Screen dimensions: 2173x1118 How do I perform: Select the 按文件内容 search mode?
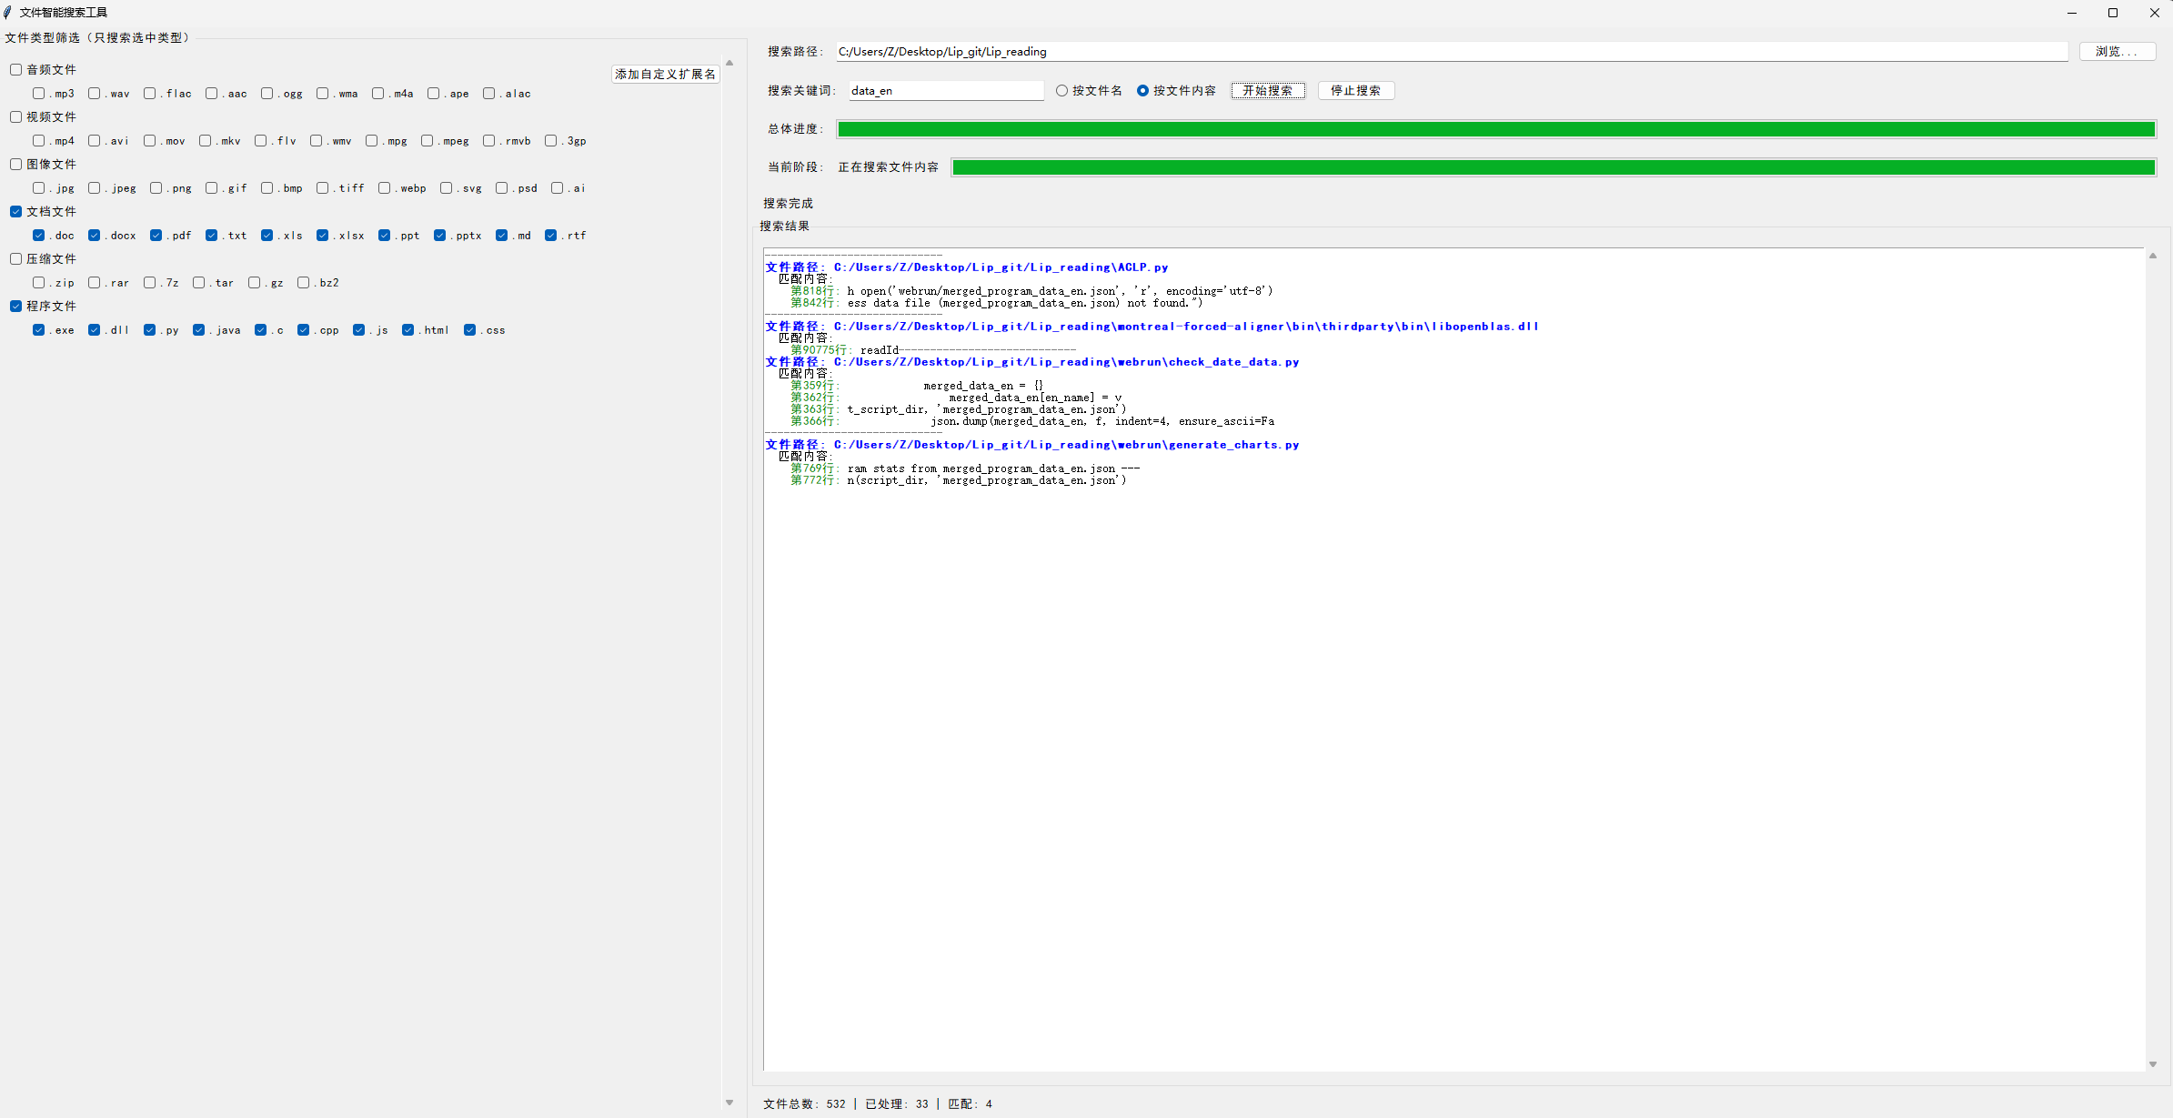click(x=1144, y=90)
